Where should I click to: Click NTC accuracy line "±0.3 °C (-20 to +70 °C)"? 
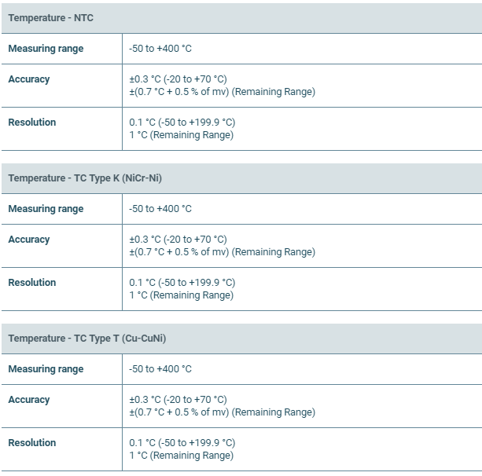[x=178, y=79]
